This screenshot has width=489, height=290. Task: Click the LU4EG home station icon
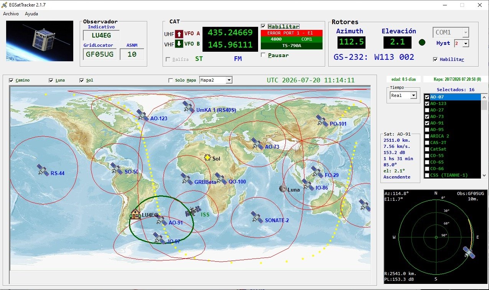tap(136, 215)
